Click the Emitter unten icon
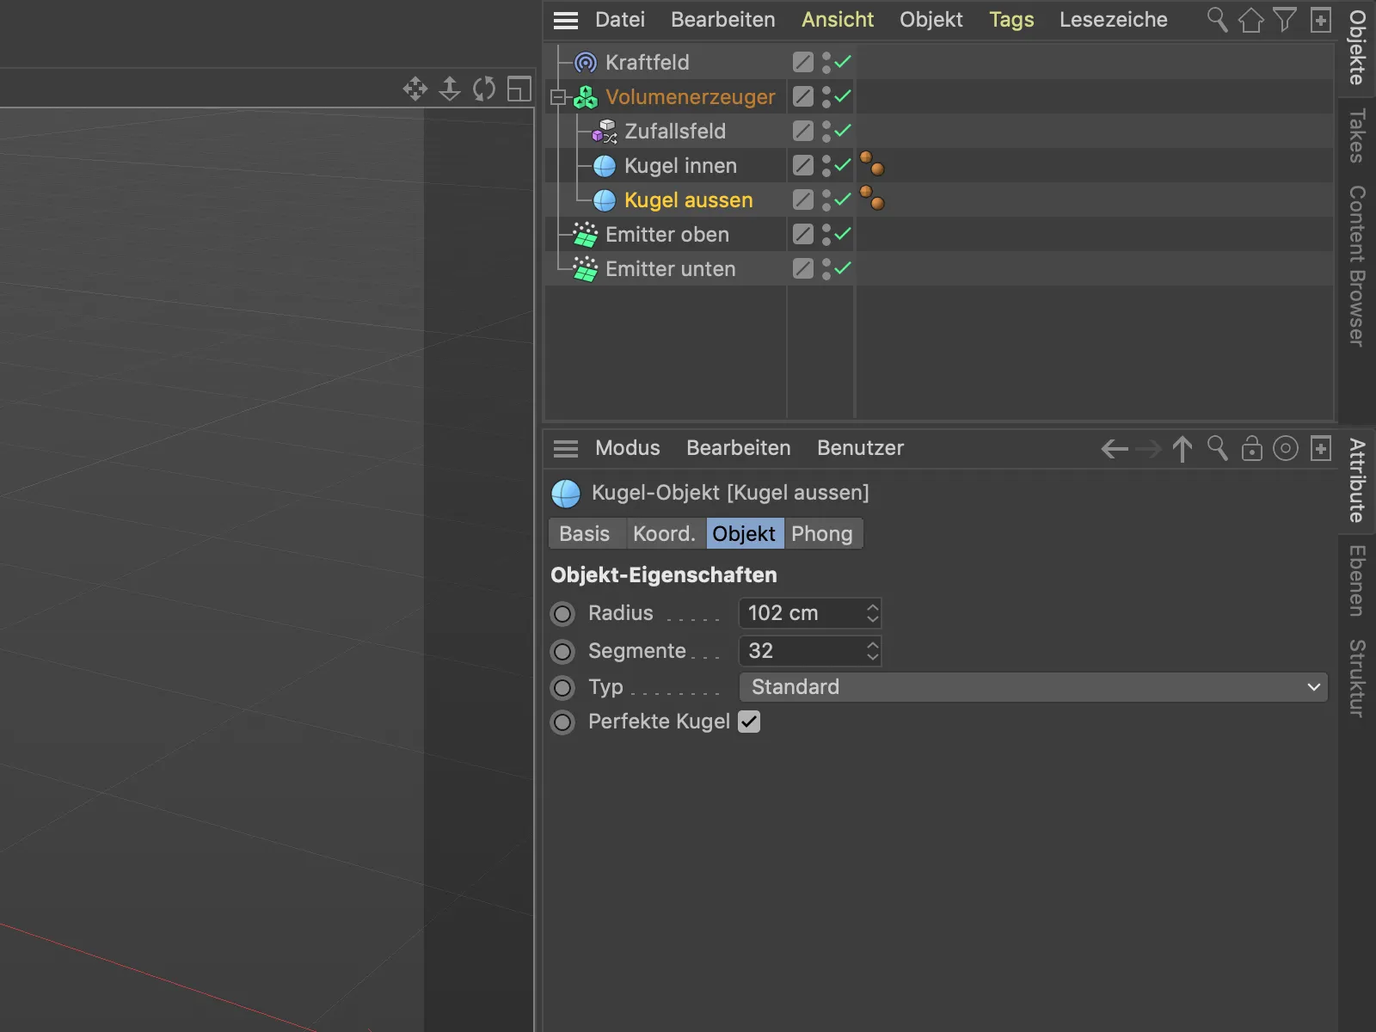Screen dimensions: 1376x1032 coord(586,268)
